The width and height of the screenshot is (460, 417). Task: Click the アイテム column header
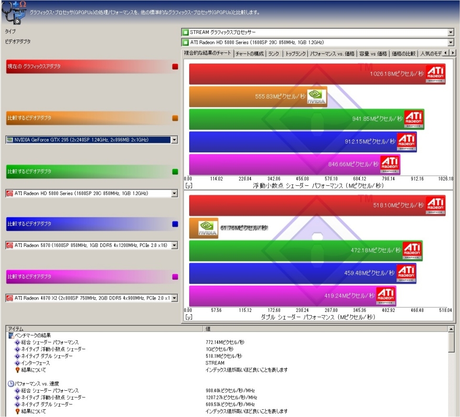[x=104, y=329]
